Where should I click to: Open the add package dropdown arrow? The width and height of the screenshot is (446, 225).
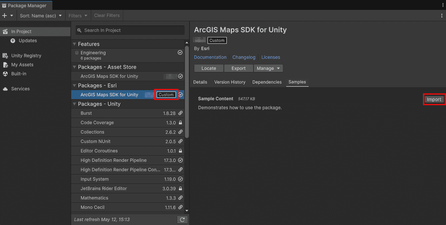pyautogui.click(x=12, y=16)
